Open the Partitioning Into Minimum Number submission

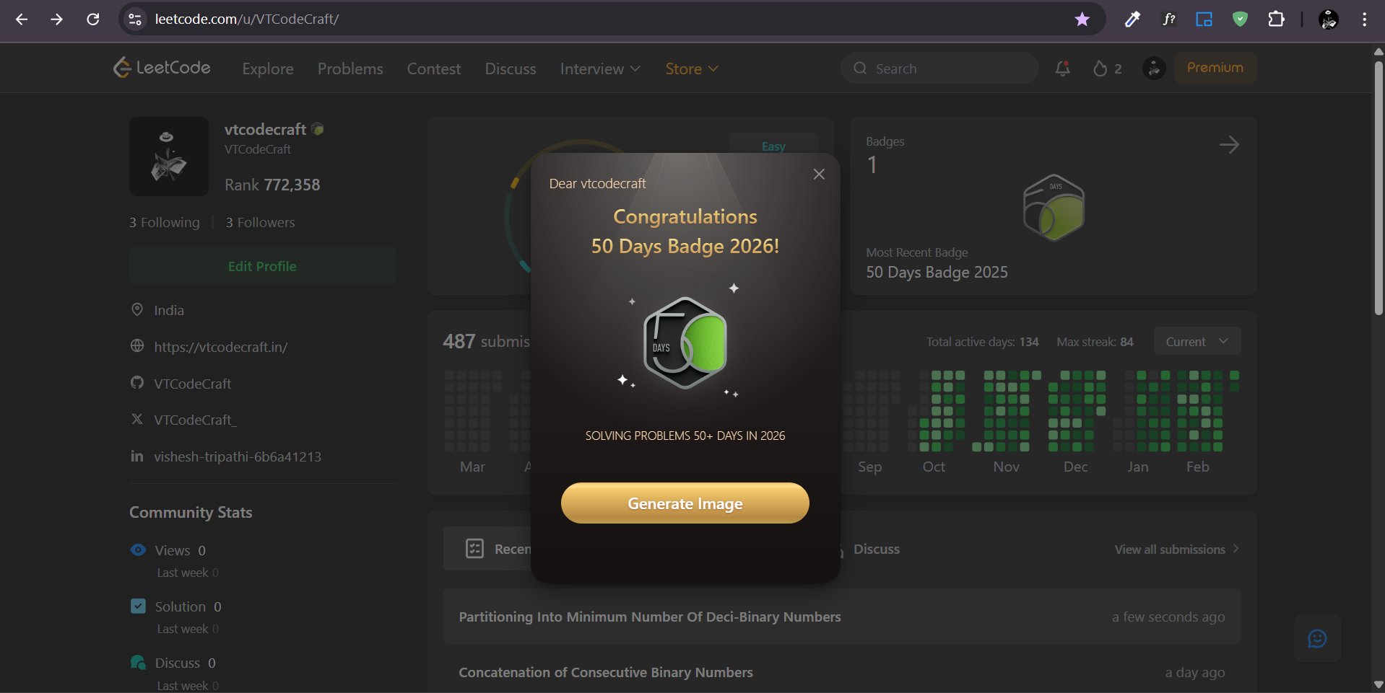842,617
